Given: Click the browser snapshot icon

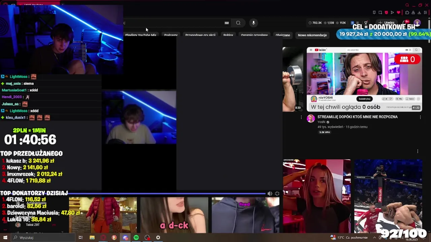Looking at the screenshot, I should [x=380, y=12].
